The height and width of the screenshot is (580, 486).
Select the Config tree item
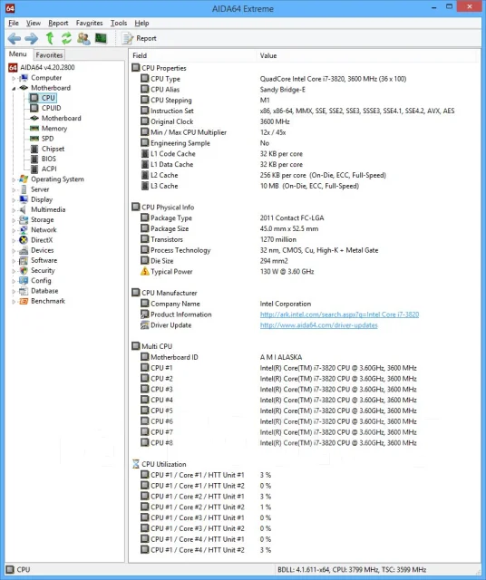point(41,280)
